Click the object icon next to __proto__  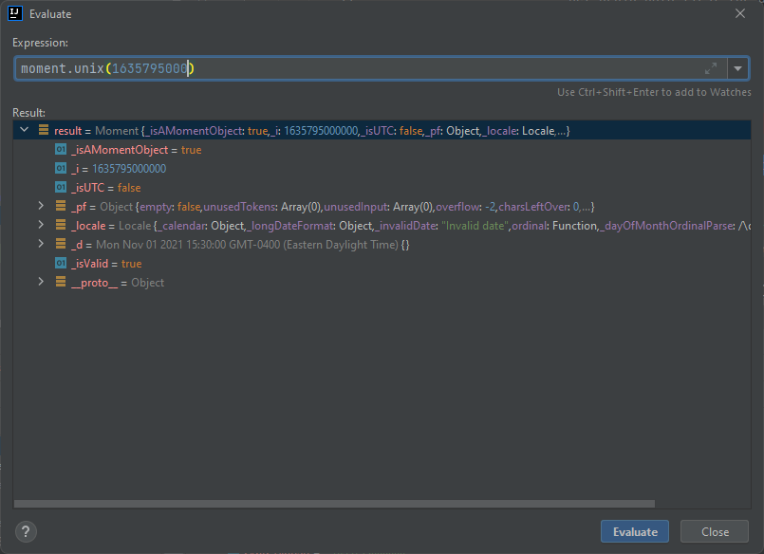tap(60, 282)
